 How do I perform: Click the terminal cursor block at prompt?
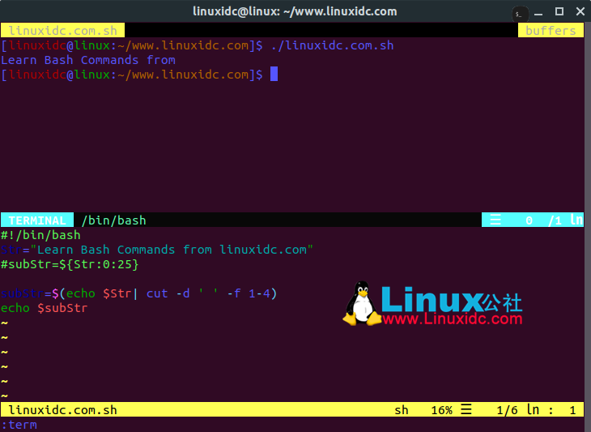pyautogui.click(x=274, y=74)
